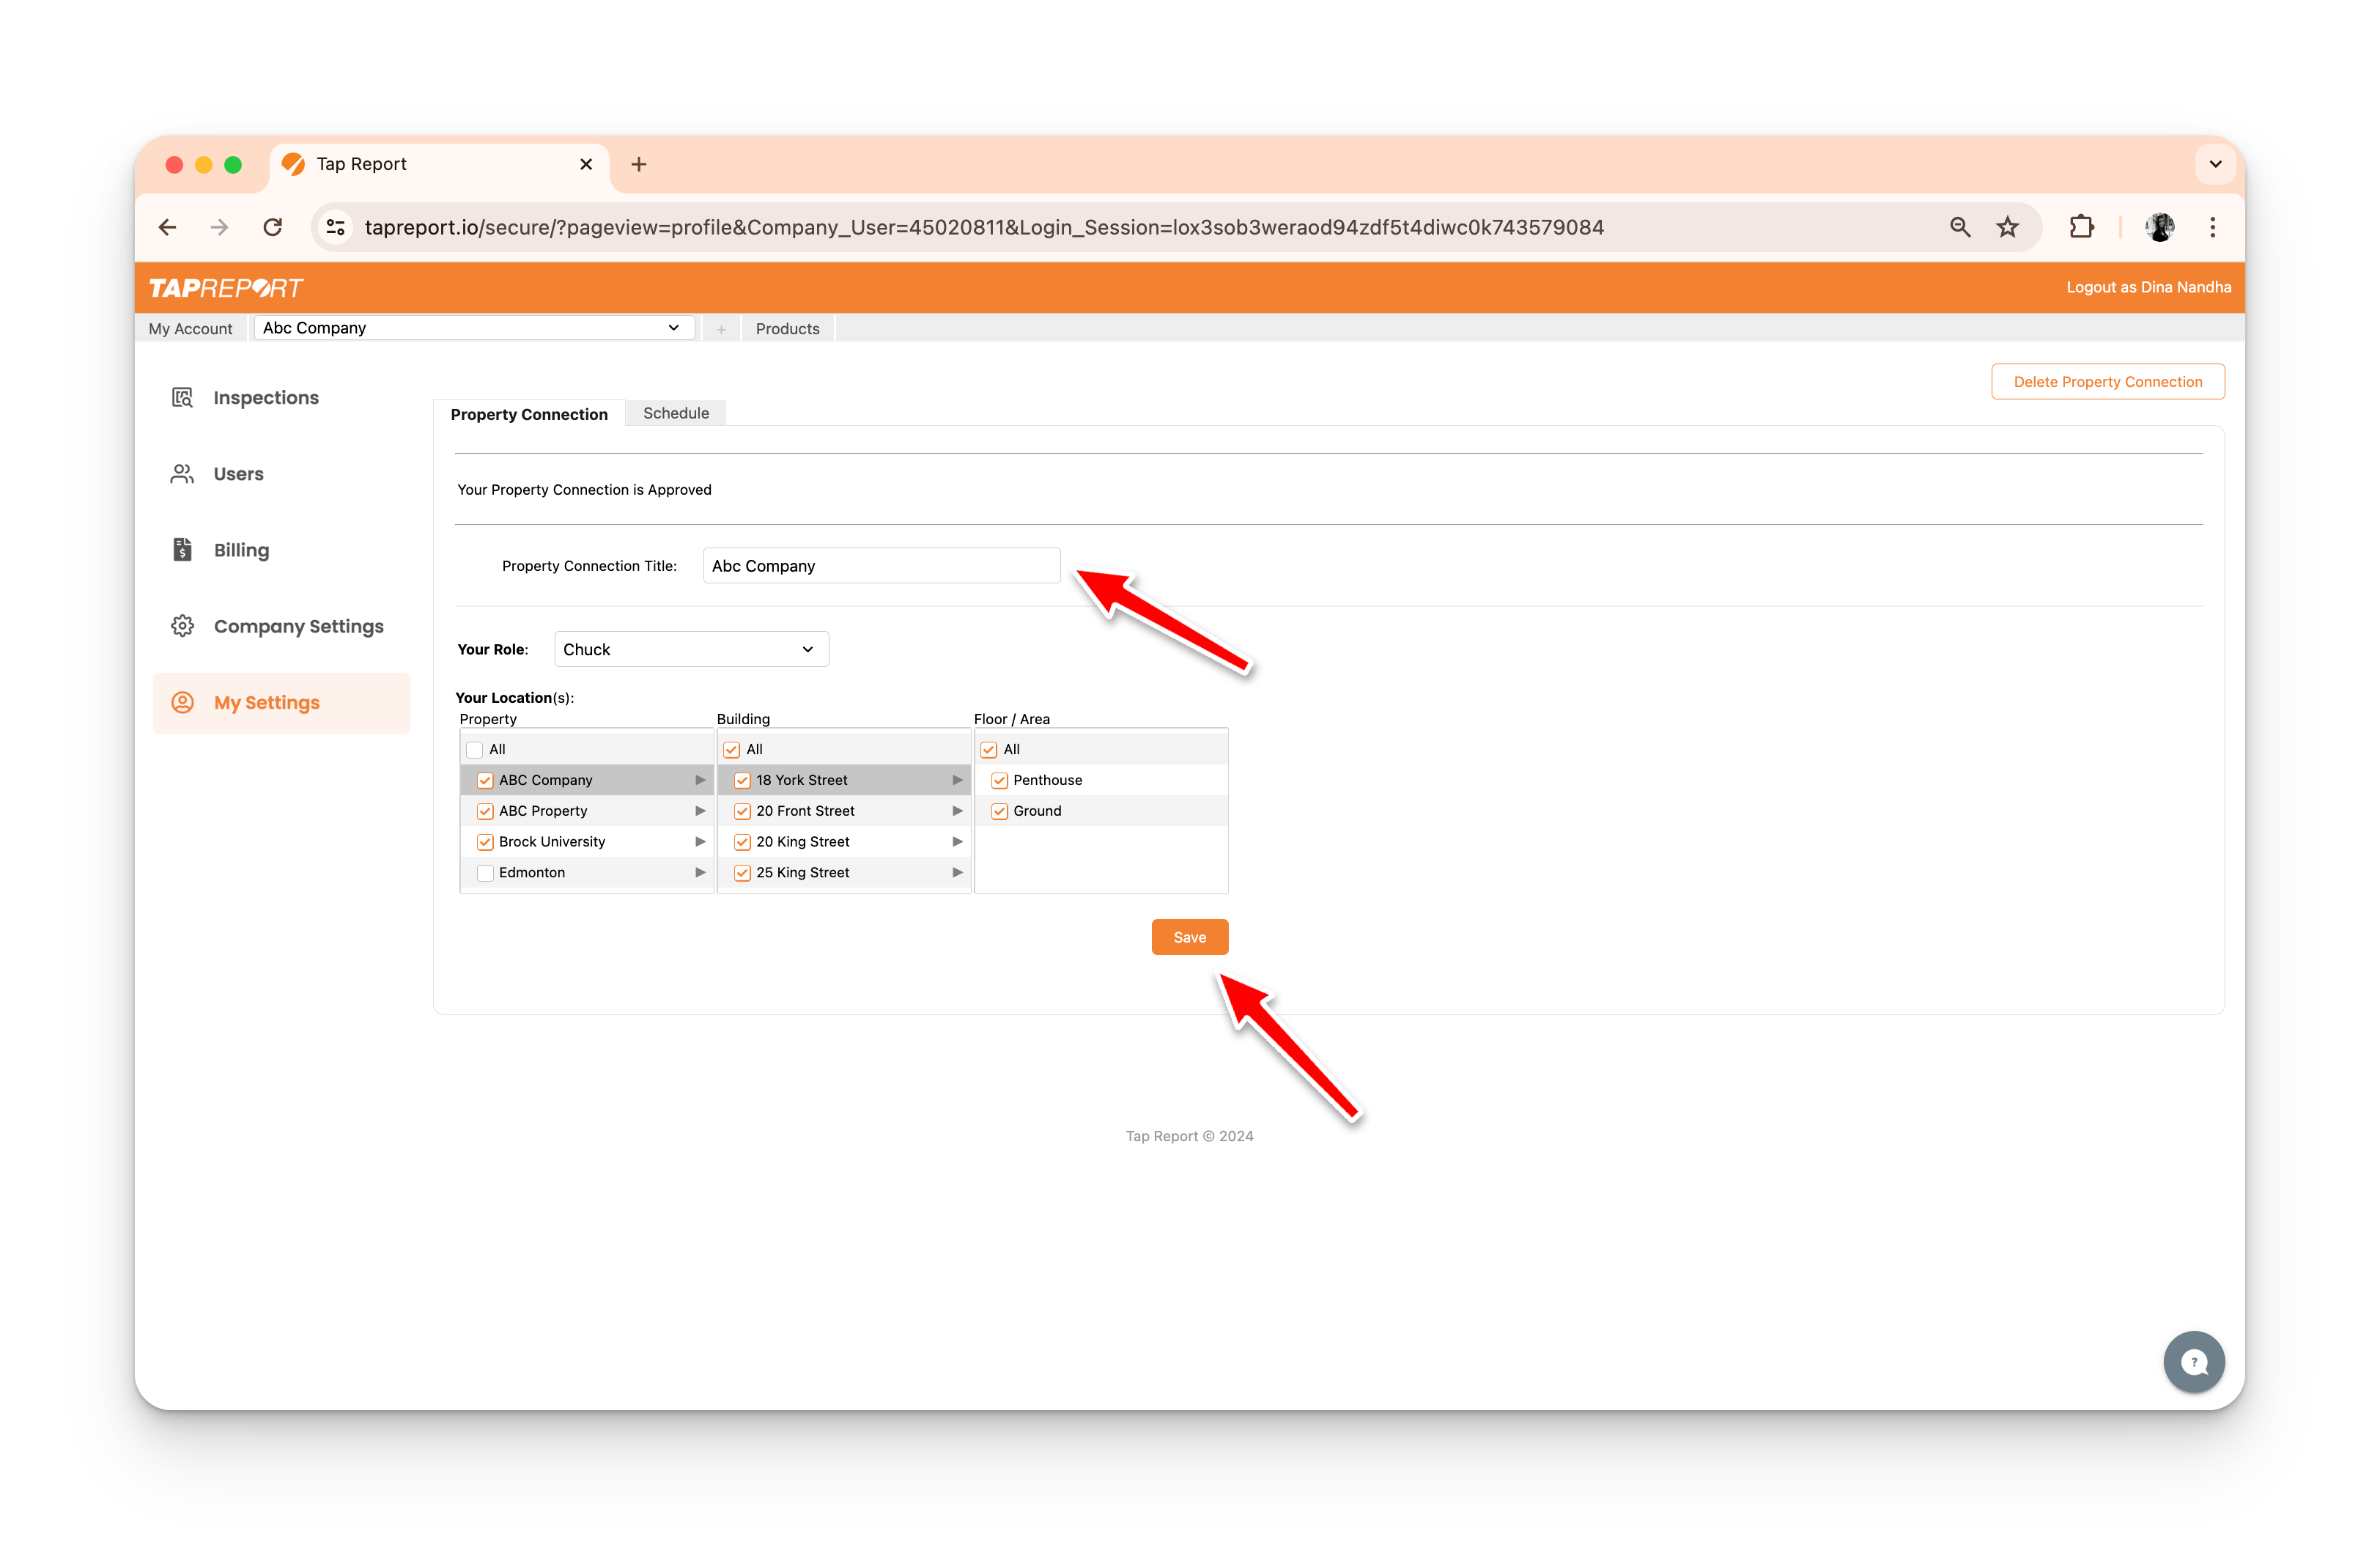2380x1545 pixels.
Task: Click the My Settings profile icon
Action: pyautogui.click(x=182, y=703)
